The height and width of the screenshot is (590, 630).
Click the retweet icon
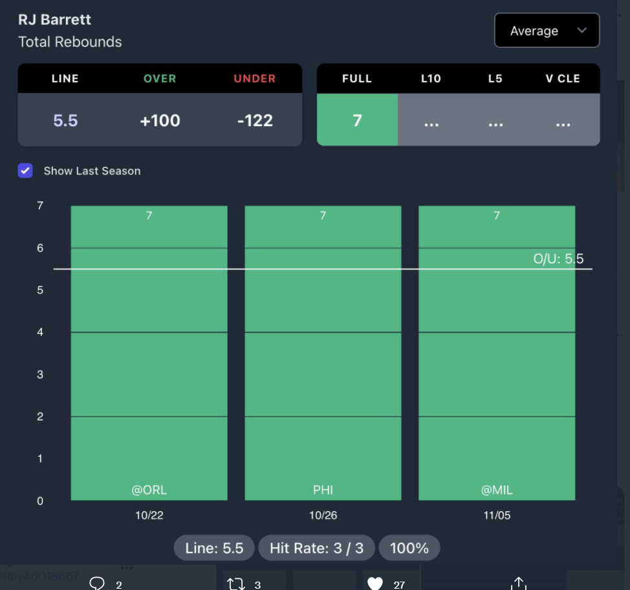tap(236, 584)
